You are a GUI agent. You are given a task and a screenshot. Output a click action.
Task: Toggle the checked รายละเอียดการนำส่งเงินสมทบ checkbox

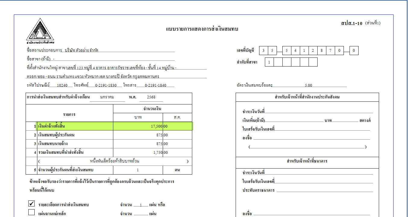tap(31, 204)
